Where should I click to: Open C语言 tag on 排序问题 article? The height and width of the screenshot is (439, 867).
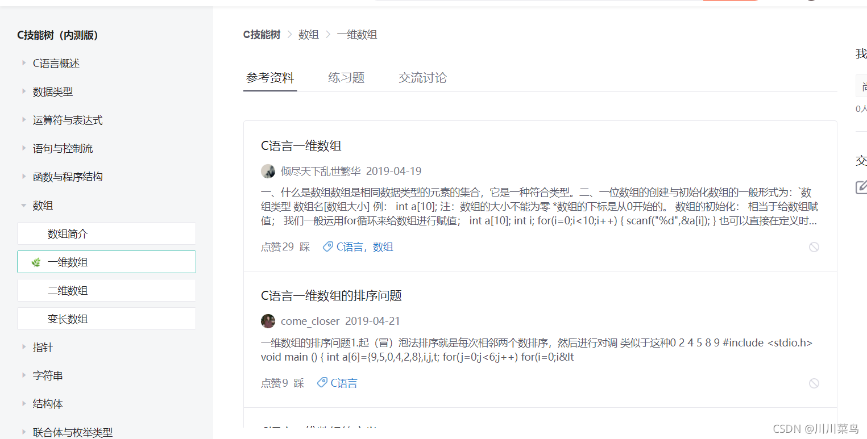pyautogui.click(x=344, y=383)
